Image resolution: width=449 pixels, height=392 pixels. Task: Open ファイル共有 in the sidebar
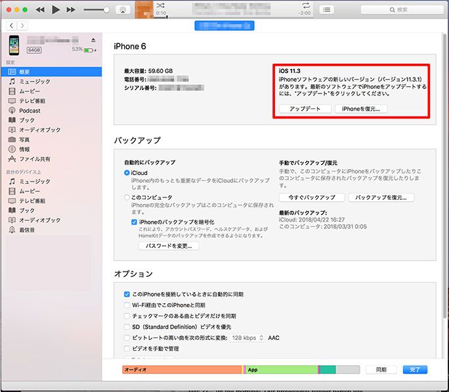pos(52,159)
